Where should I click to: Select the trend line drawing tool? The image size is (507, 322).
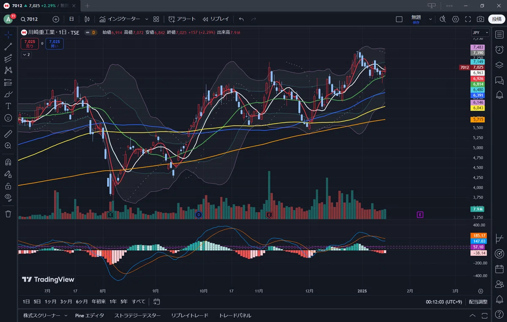(x=8, y=46)
